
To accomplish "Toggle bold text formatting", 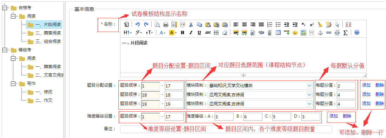I will pos(182,32).
